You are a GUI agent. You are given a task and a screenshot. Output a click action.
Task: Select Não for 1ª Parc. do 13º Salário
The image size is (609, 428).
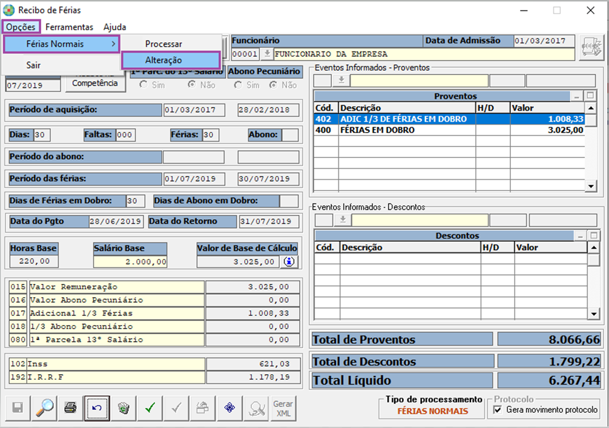(x=192, y=85)
